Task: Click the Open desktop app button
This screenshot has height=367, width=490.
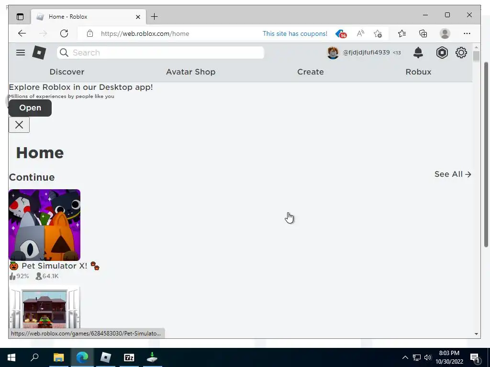Action: pos(30,108)
